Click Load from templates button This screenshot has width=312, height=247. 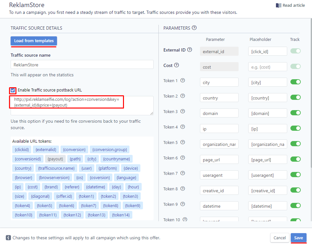pyautogui.click(x=34, y=41)
